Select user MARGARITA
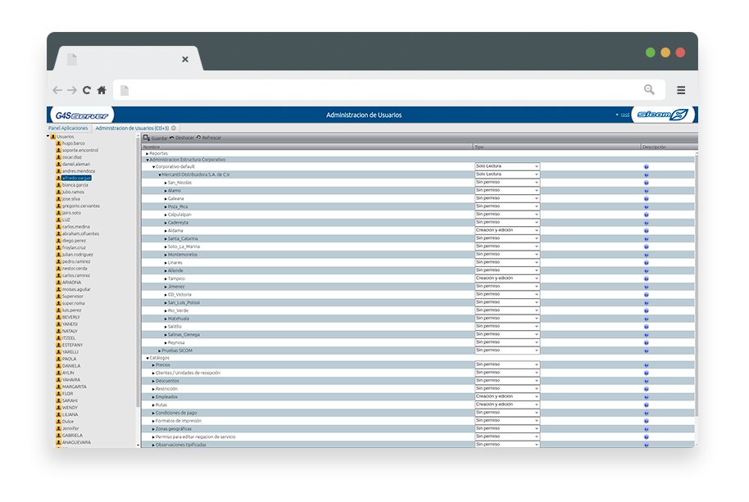 (x=74, y=387)
